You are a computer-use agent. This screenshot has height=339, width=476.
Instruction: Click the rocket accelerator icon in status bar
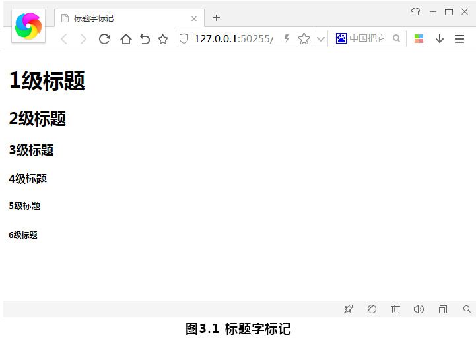pos(348,309)
